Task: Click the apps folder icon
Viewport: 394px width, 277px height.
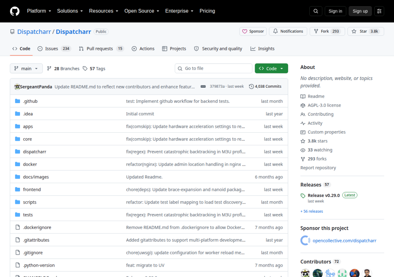Action: coord(17,126)
